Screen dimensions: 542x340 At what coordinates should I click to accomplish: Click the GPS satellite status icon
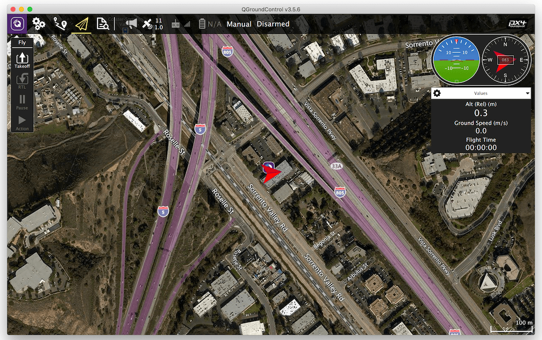pyautogui.click(x=147, y=24)
